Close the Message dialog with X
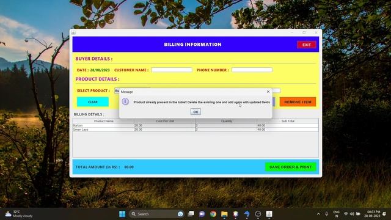The image size is (391, 220). [x=268, y=92]
